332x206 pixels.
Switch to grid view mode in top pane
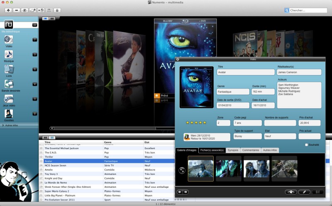click(52, 19)
